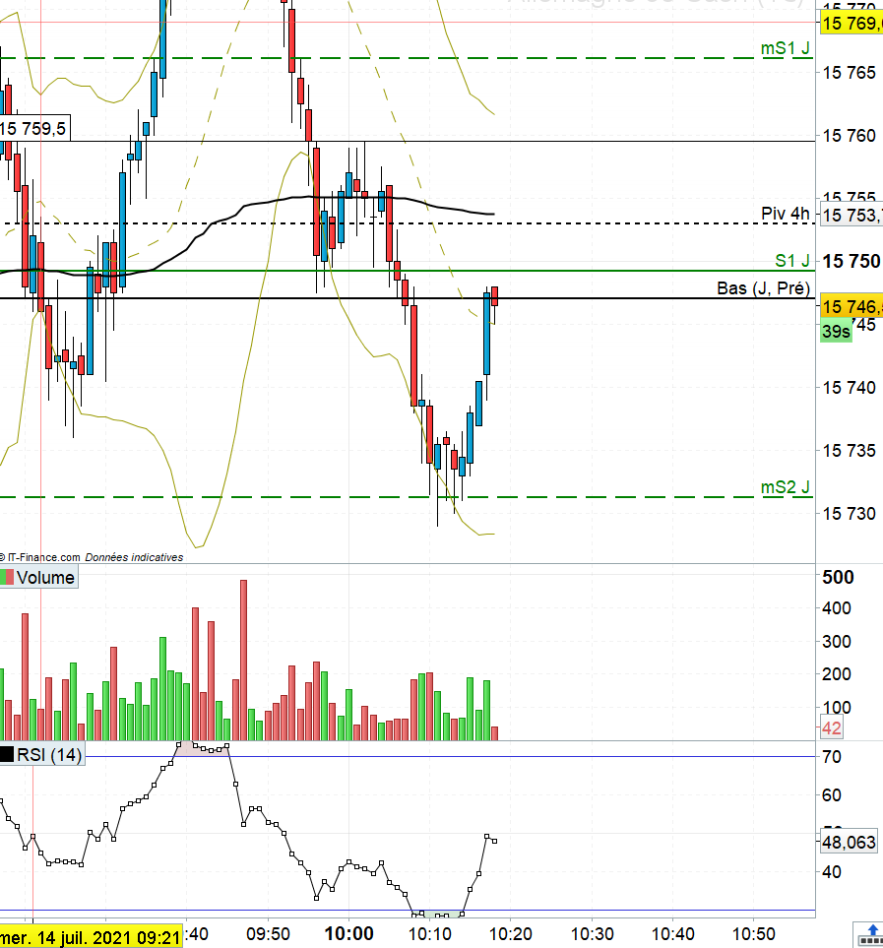Select the S1 J support label
The height and width of the screenshot is (948, 883).
point(792,261)
